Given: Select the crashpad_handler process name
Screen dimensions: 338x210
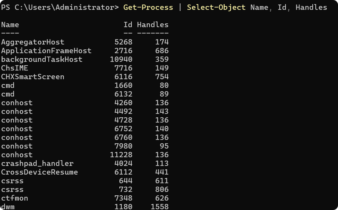Looking at the screenshot, I should click(x=37, y=164).
